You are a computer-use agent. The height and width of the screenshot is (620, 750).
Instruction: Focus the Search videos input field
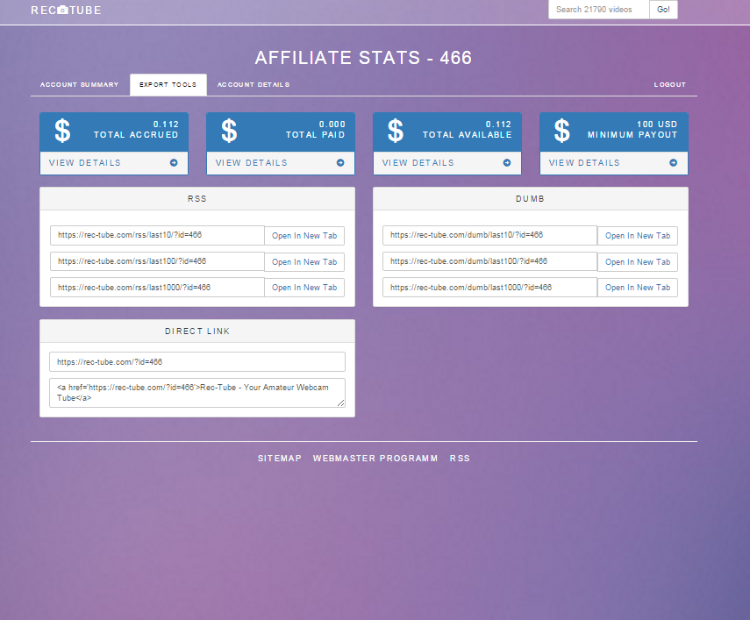click(x=599, y=10)
